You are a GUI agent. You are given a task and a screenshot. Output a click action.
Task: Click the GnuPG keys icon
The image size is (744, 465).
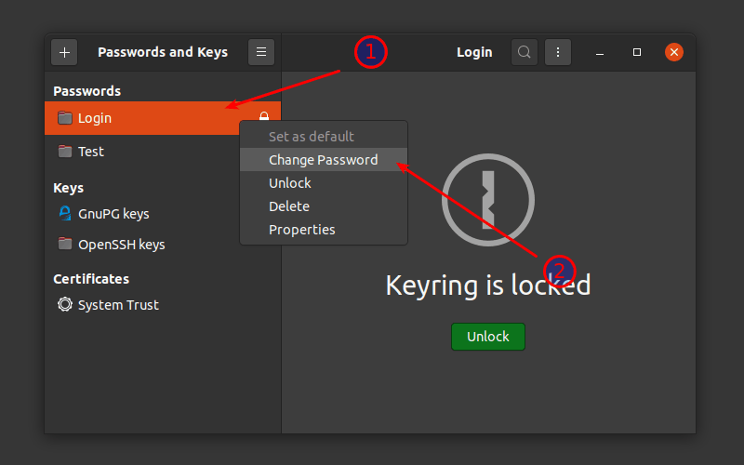pyautogui.click(x=64, y=214)
